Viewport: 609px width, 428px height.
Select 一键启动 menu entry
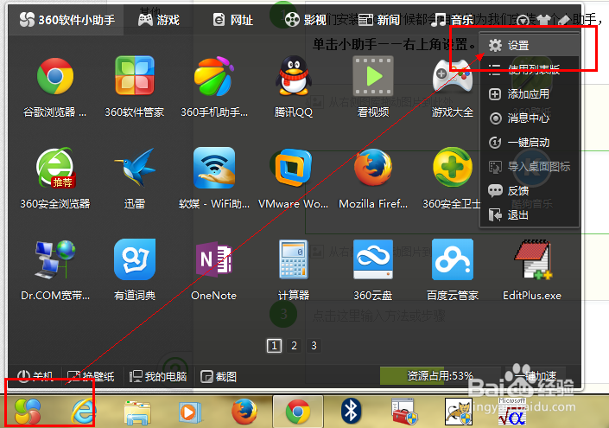(529, 143)
